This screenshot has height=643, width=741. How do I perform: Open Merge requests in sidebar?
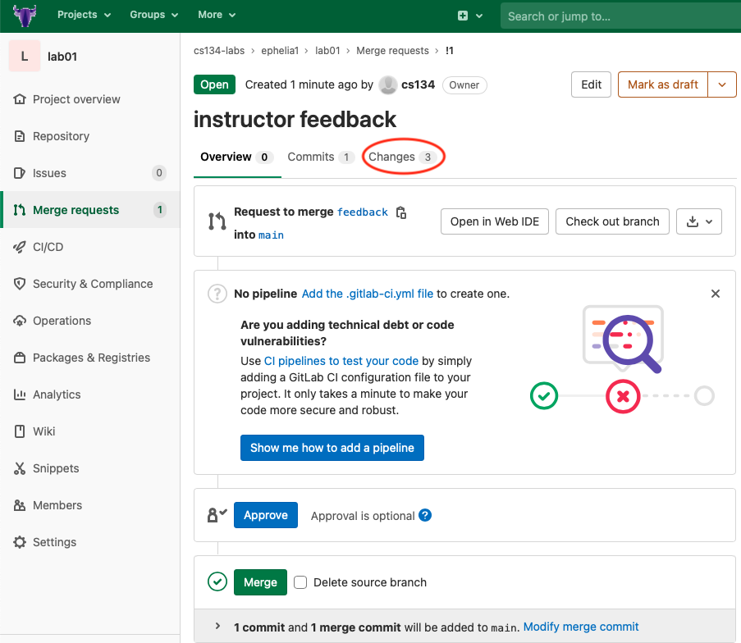pos(89,210)
